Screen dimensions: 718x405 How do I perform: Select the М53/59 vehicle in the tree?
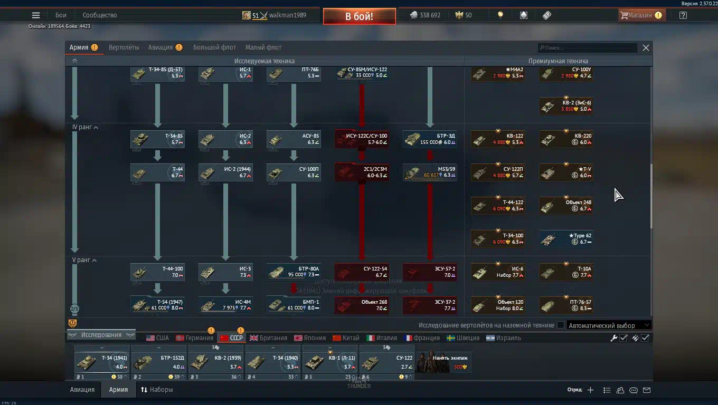point(430,172)
